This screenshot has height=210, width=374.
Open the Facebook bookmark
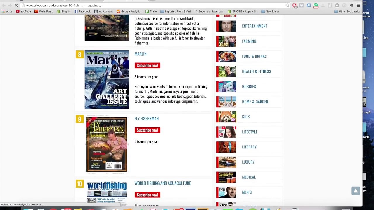point(82,11)
